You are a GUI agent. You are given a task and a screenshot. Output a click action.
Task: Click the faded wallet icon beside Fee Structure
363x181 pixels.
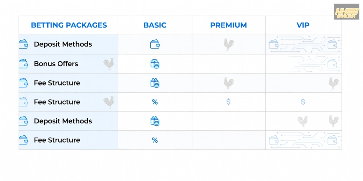click(23, 102)
